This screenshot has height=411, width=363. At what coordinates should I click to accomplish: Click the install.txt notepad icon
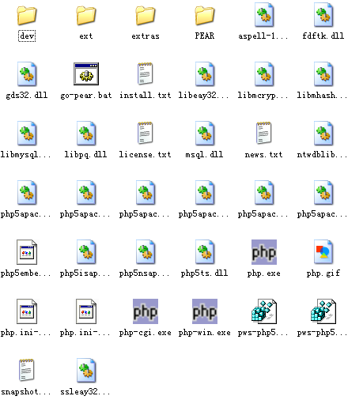[146, 74]
